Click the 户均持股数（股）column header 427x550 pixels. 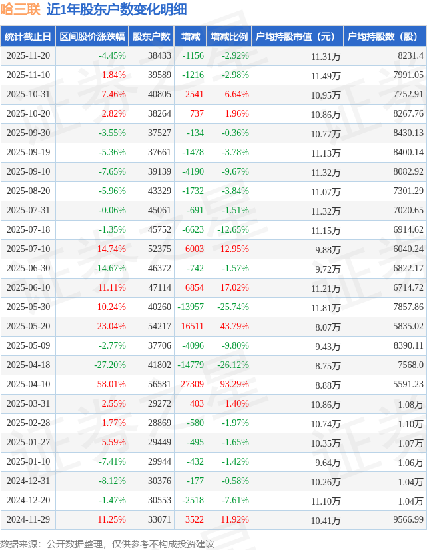coord(386,37)
